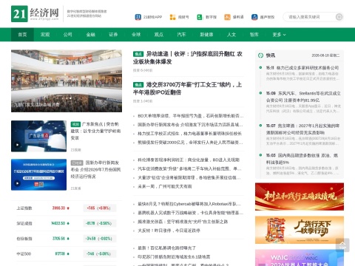Click the 创业板指 index row
The height and width of the screenshot is (266, 355).
pos(67,239)
